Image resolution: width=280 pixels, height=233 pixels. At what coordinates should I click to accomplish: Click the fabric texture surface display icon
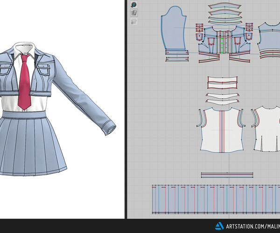(134, 13)
